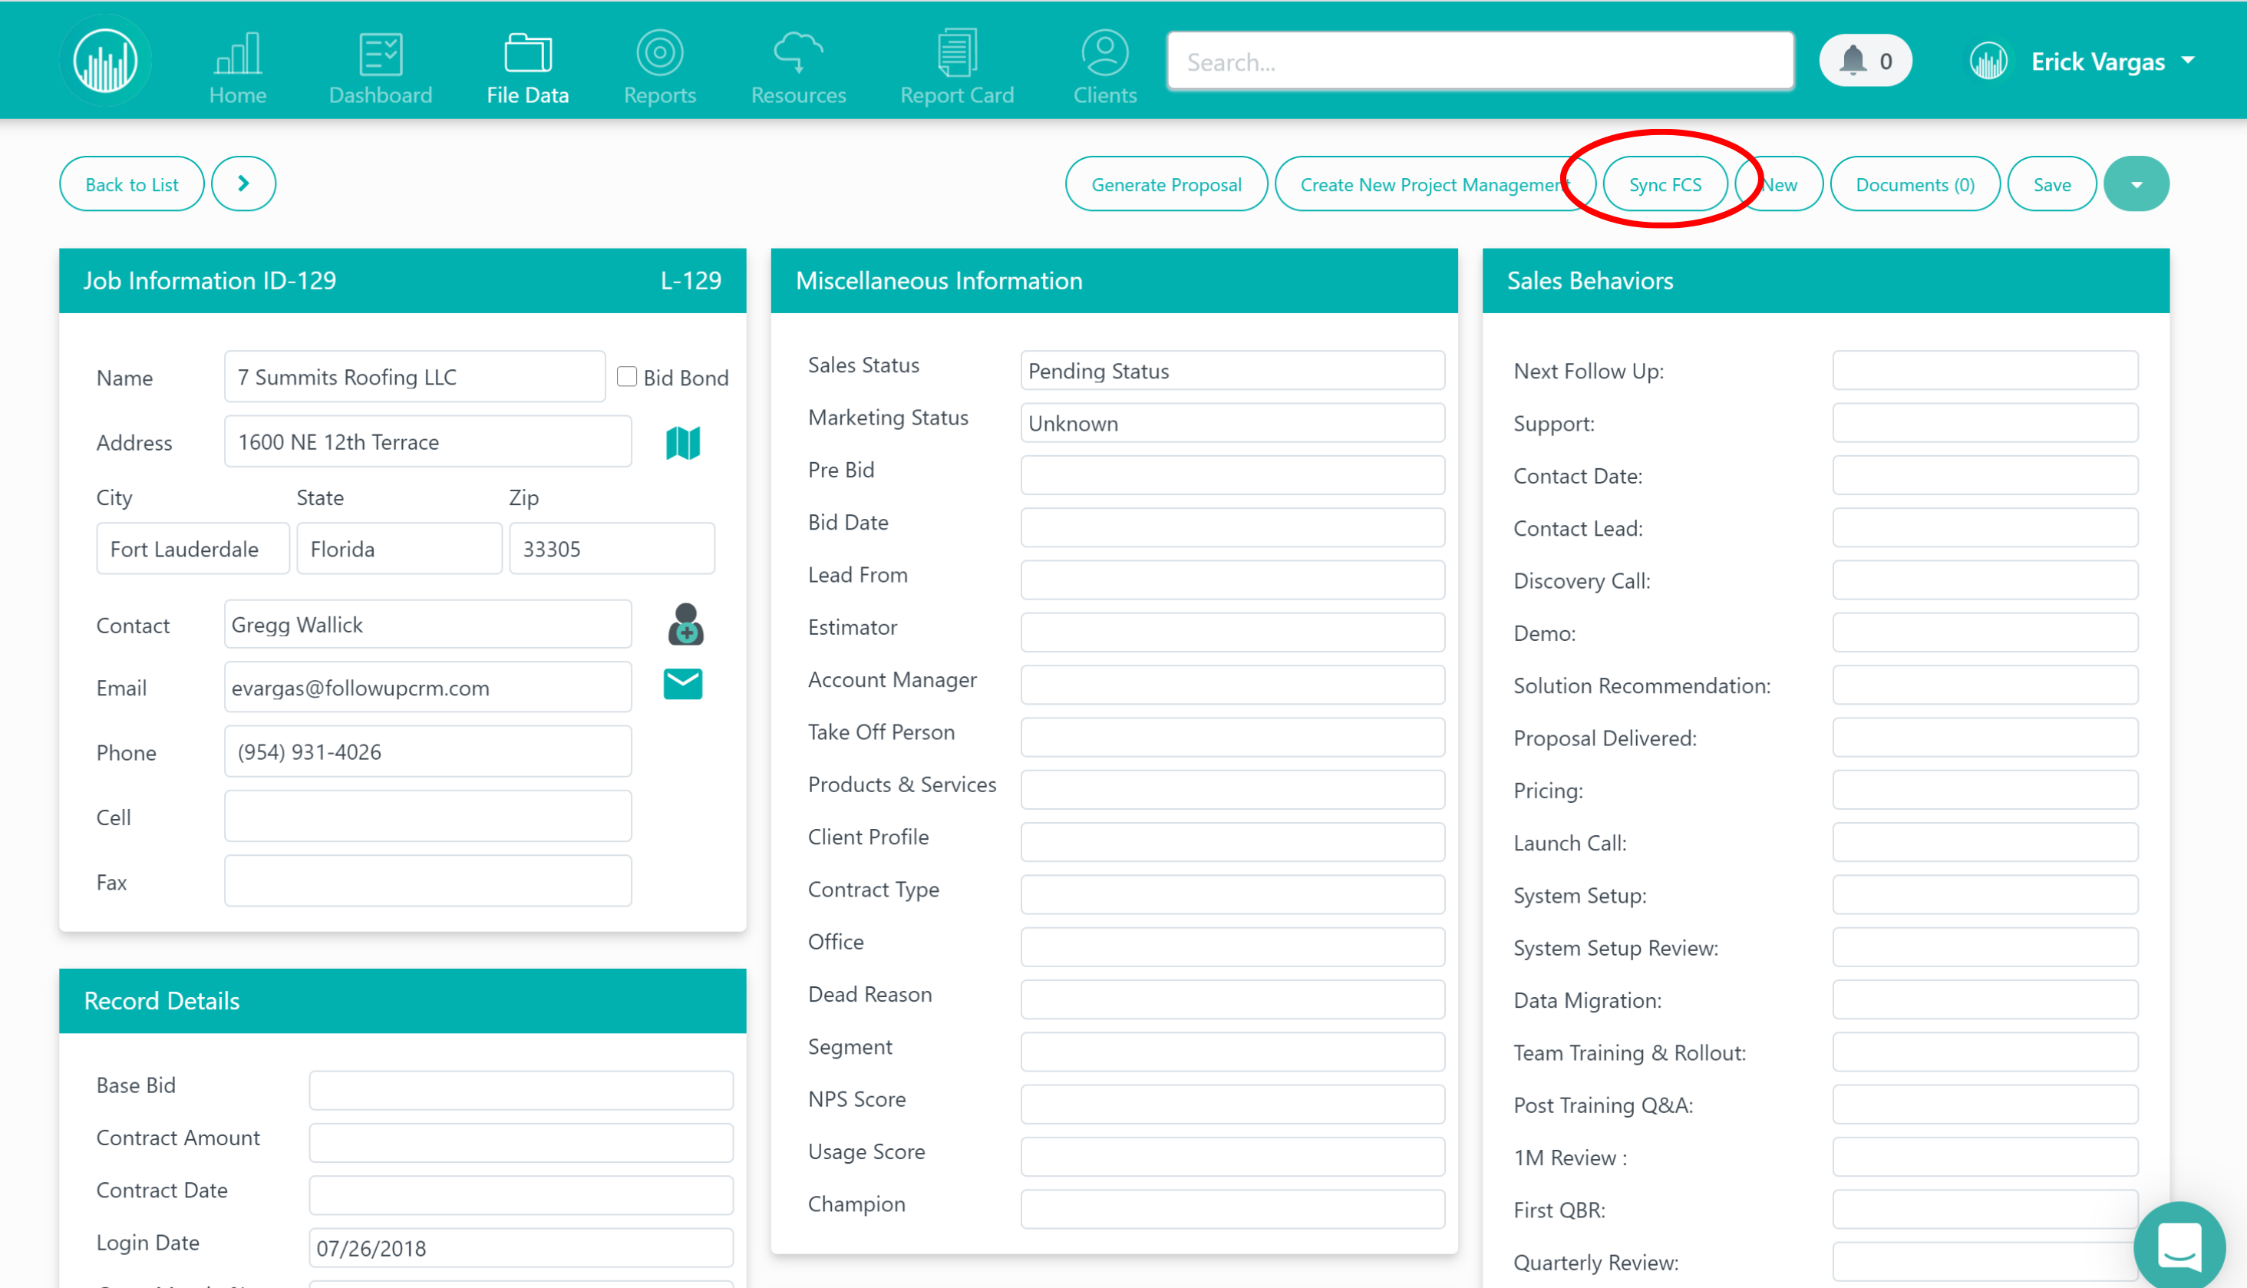
Task: Open the dropdown arrow next to Save
Action: [2136, 184]
